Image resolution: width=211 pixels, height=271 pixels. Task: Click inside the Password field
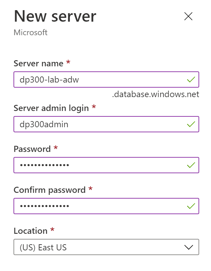pyautogui.click(x=84, y=165)
